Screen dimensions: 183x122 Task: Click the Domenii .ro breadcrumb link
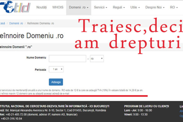click(x=16, y=23)
